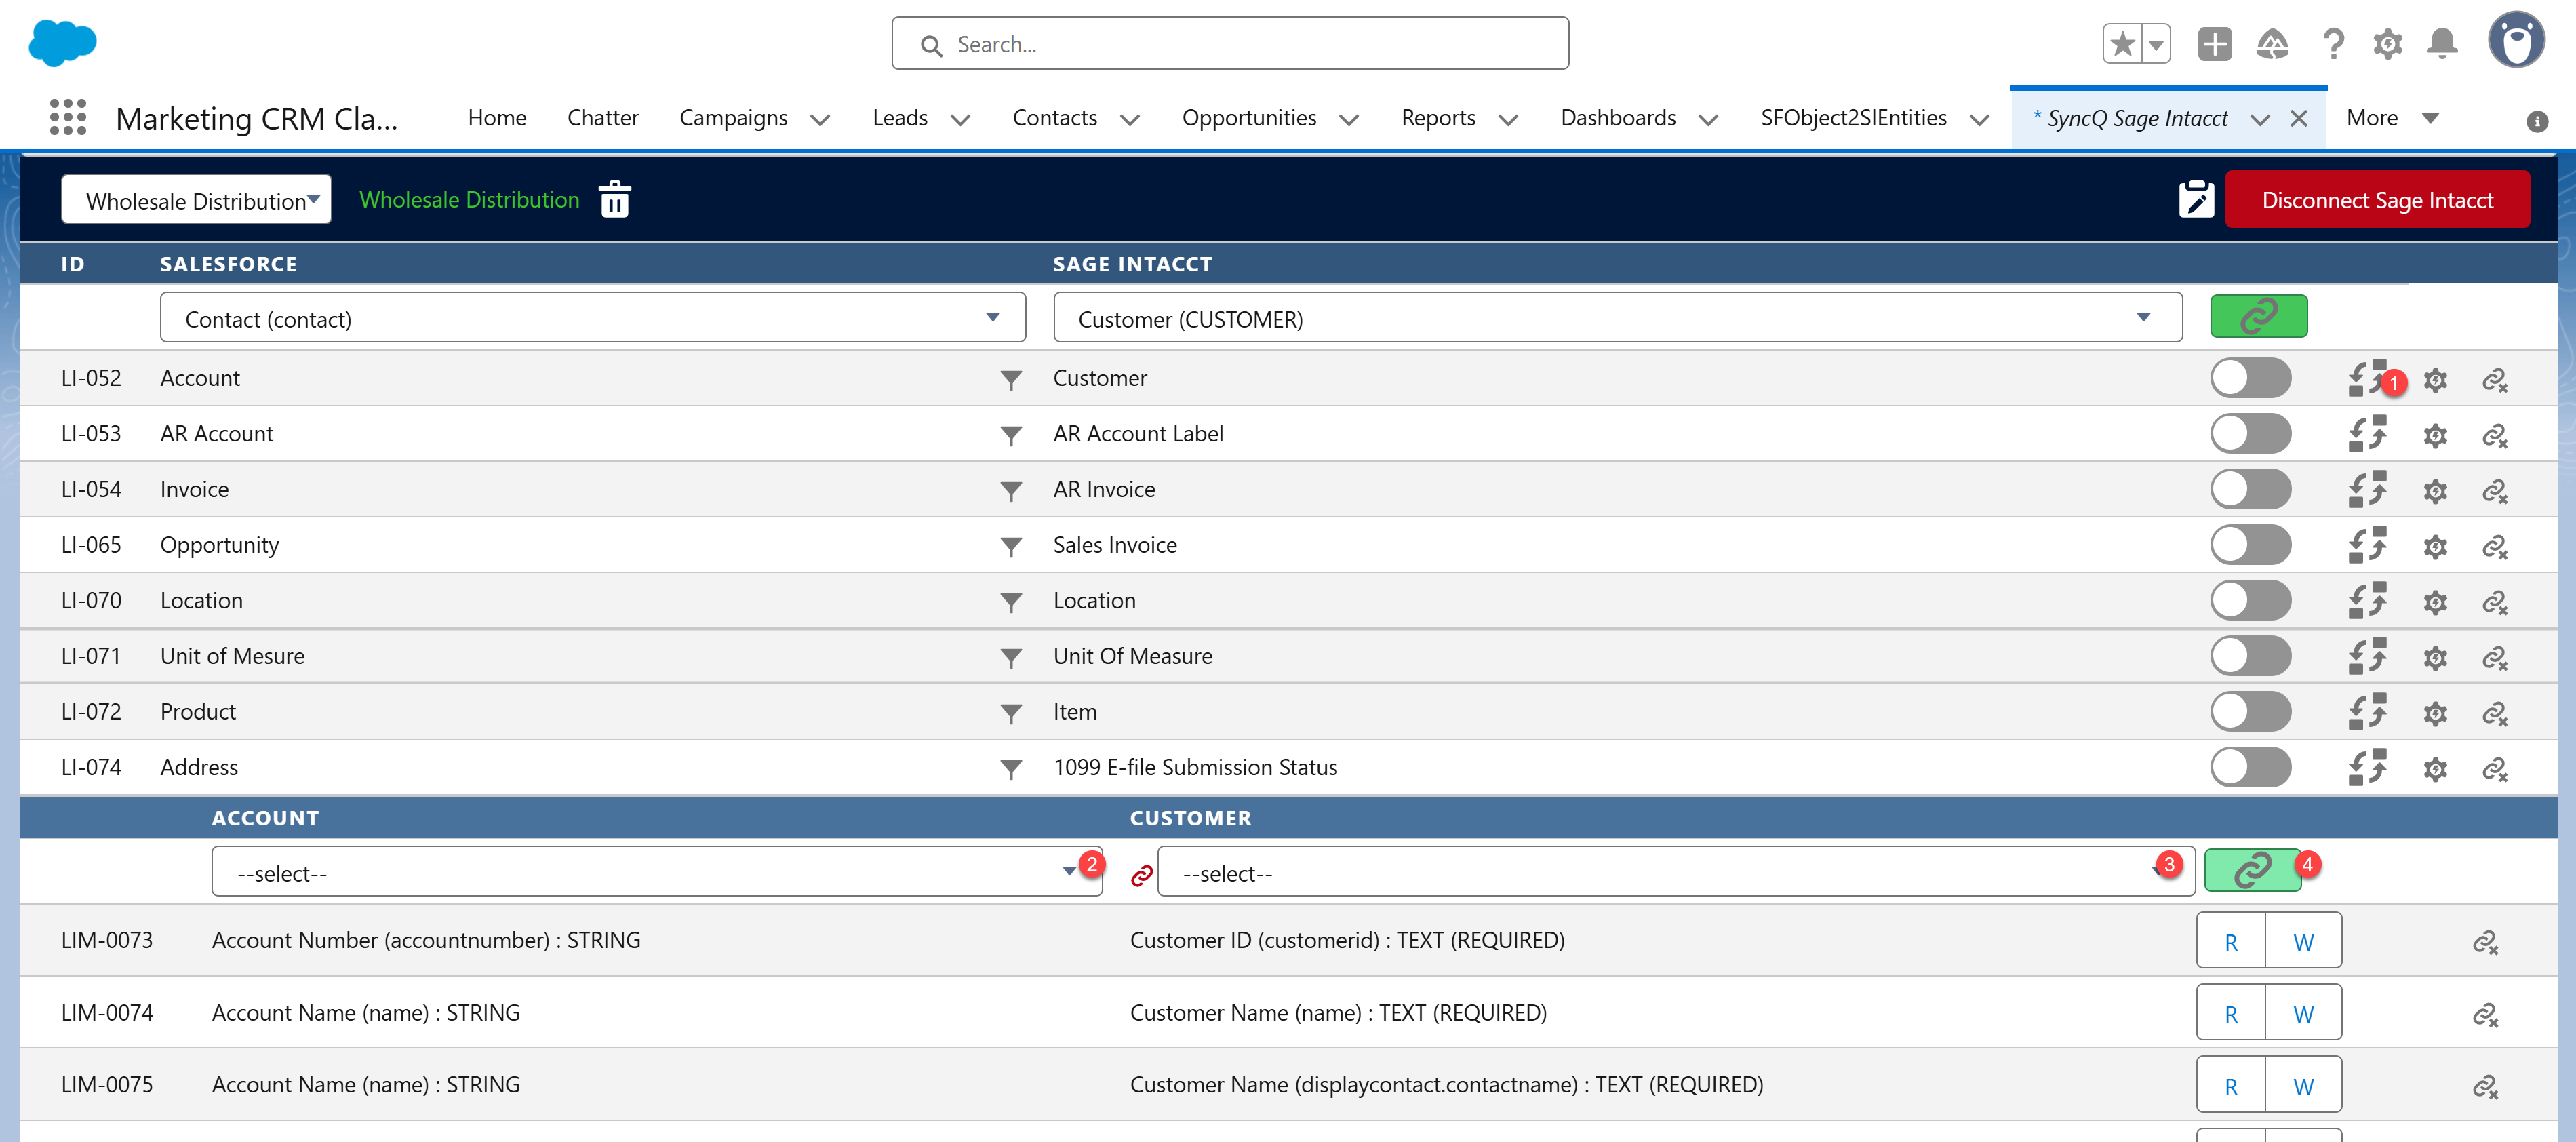Toggle the Location row switch
Viewport: 2576px width, 1142px height.
tap(2250, 600)
